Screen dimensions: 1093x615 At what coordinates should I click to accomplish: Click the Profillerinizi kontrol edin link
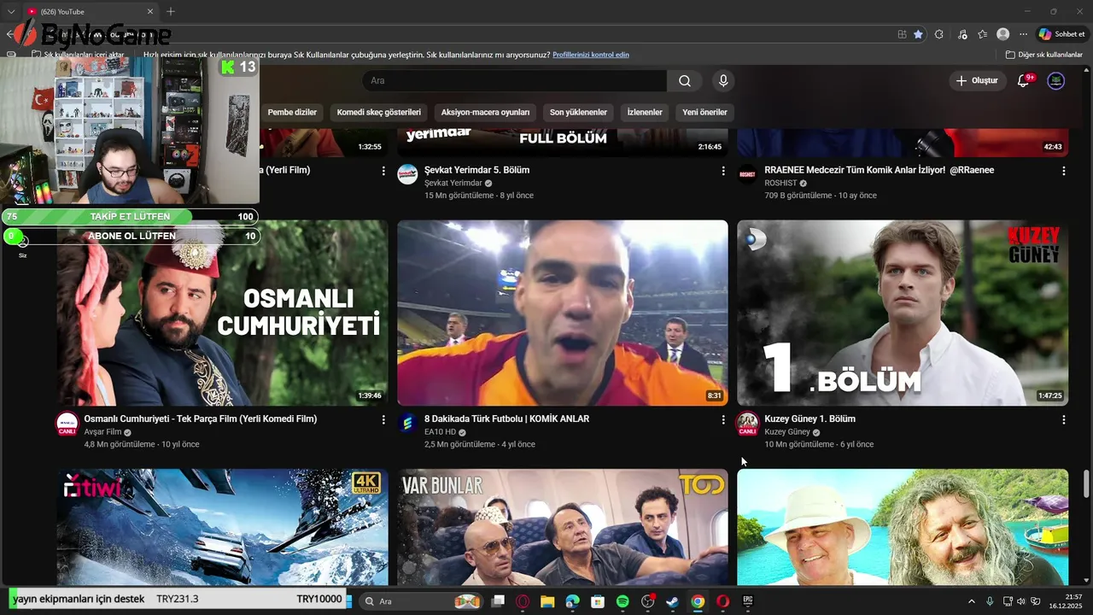[591, 55]
